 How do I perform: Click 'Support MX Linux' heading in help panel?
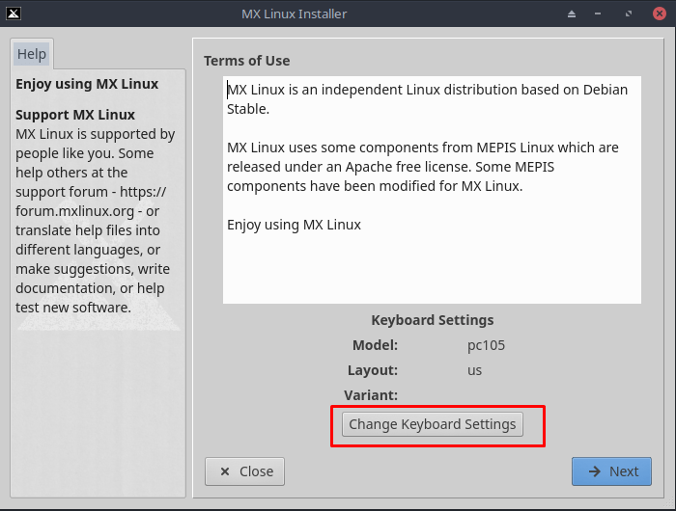tap(75, 115)
